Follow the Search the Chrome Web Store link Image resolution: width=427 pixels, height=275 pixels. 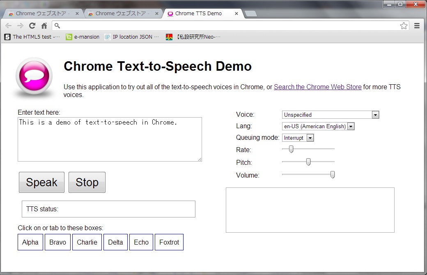coord(317,87)
